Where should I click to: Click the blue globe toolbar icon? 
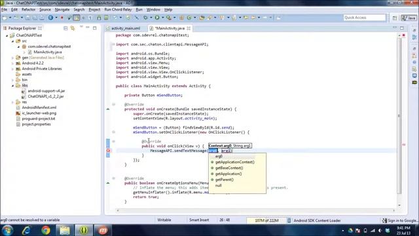click(50, 18)
